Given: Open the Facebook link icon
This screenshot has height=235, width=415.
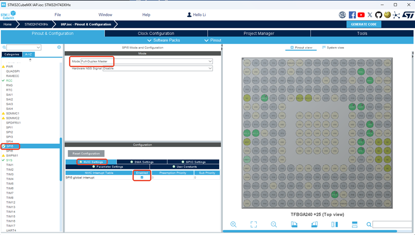Looking at the screenshot, I should 352,15.
